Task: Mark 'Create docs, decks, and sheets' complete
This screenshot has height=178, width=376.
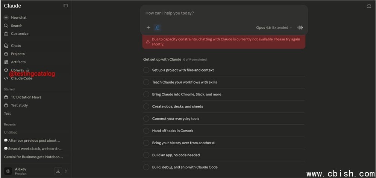Action: [146, 106]
